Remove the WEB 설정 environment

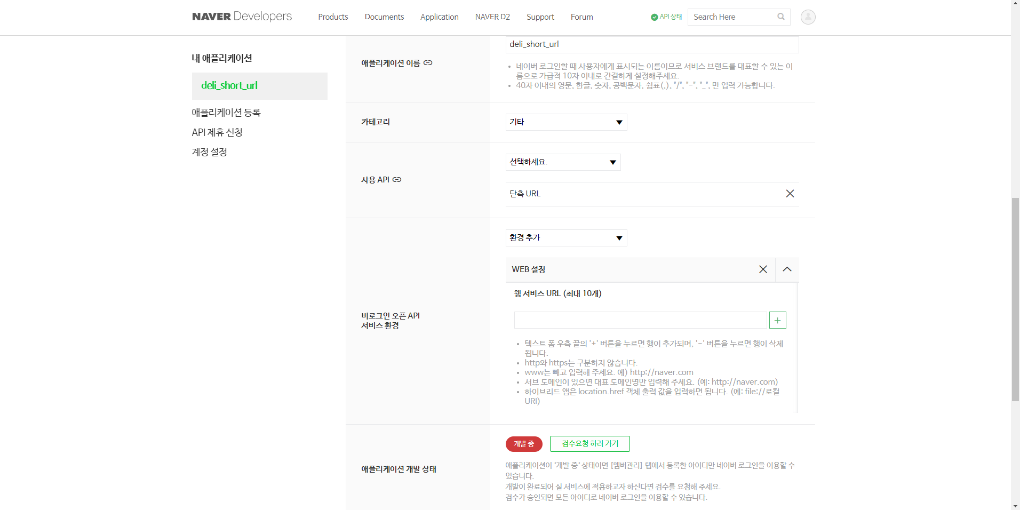(763, 269)
